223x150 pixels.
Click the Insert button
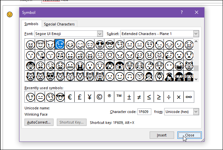click(x=162, y=135)
